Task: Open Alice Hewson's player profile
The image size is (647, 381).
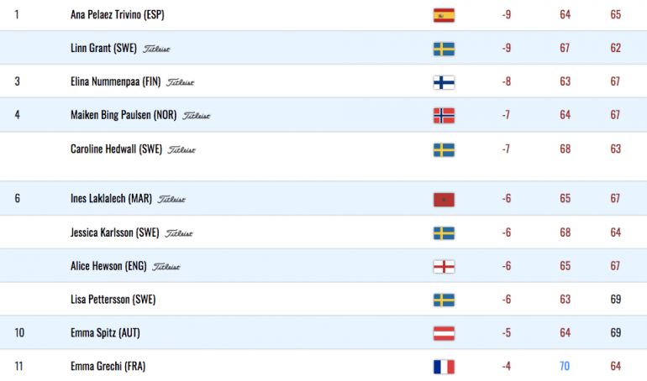Action: point(108,266)
